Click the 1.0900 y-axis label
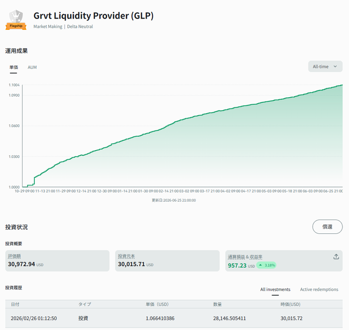Screen dimensions: 349x330 [x=14, y=95]
